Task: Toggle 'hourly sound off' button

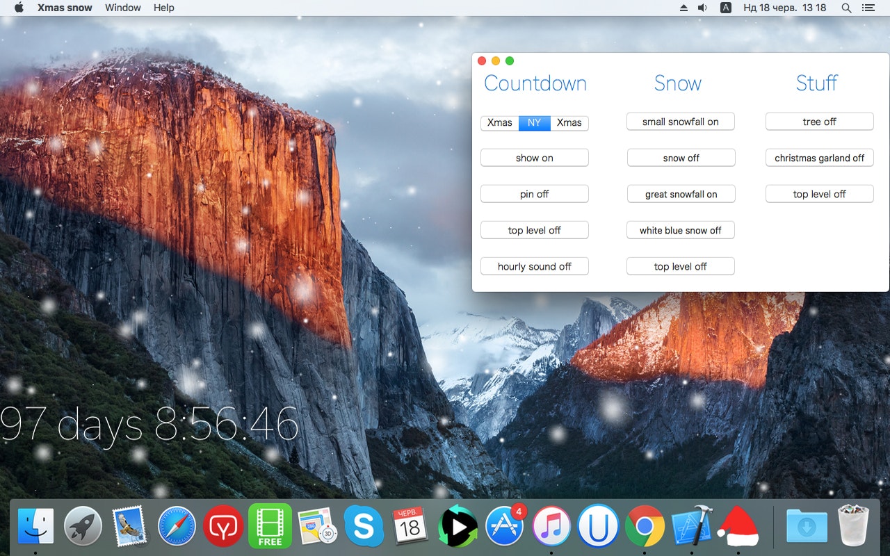Action: tap(535, 266)
